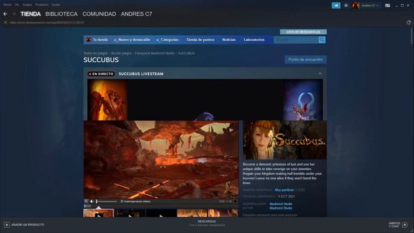Open the Amigos menu
This screenshot has width=414, height=233.
pos(27,5)
